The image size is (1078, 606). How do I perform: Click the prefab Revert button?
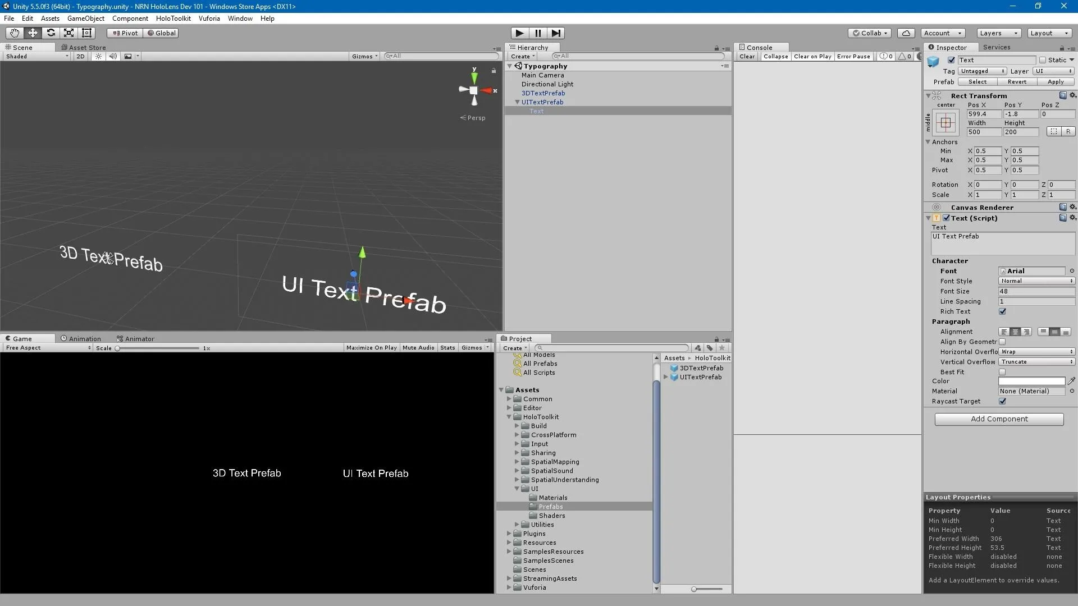(1017, 82)
